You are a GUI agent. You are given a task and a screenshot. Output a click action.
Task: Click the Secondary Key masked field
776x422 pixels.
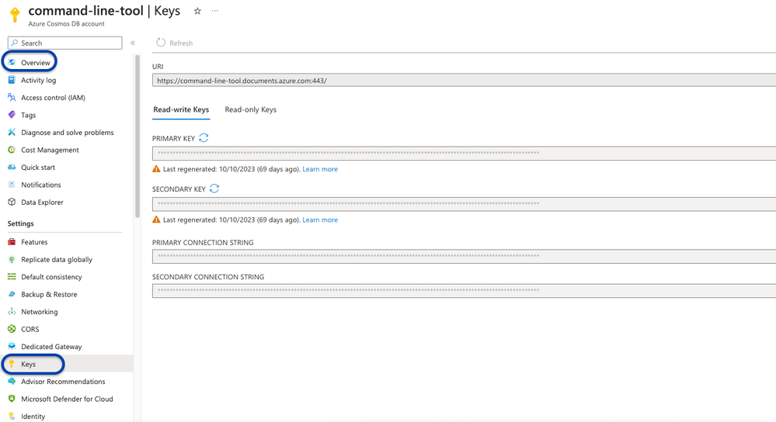[x=465, y=203]
